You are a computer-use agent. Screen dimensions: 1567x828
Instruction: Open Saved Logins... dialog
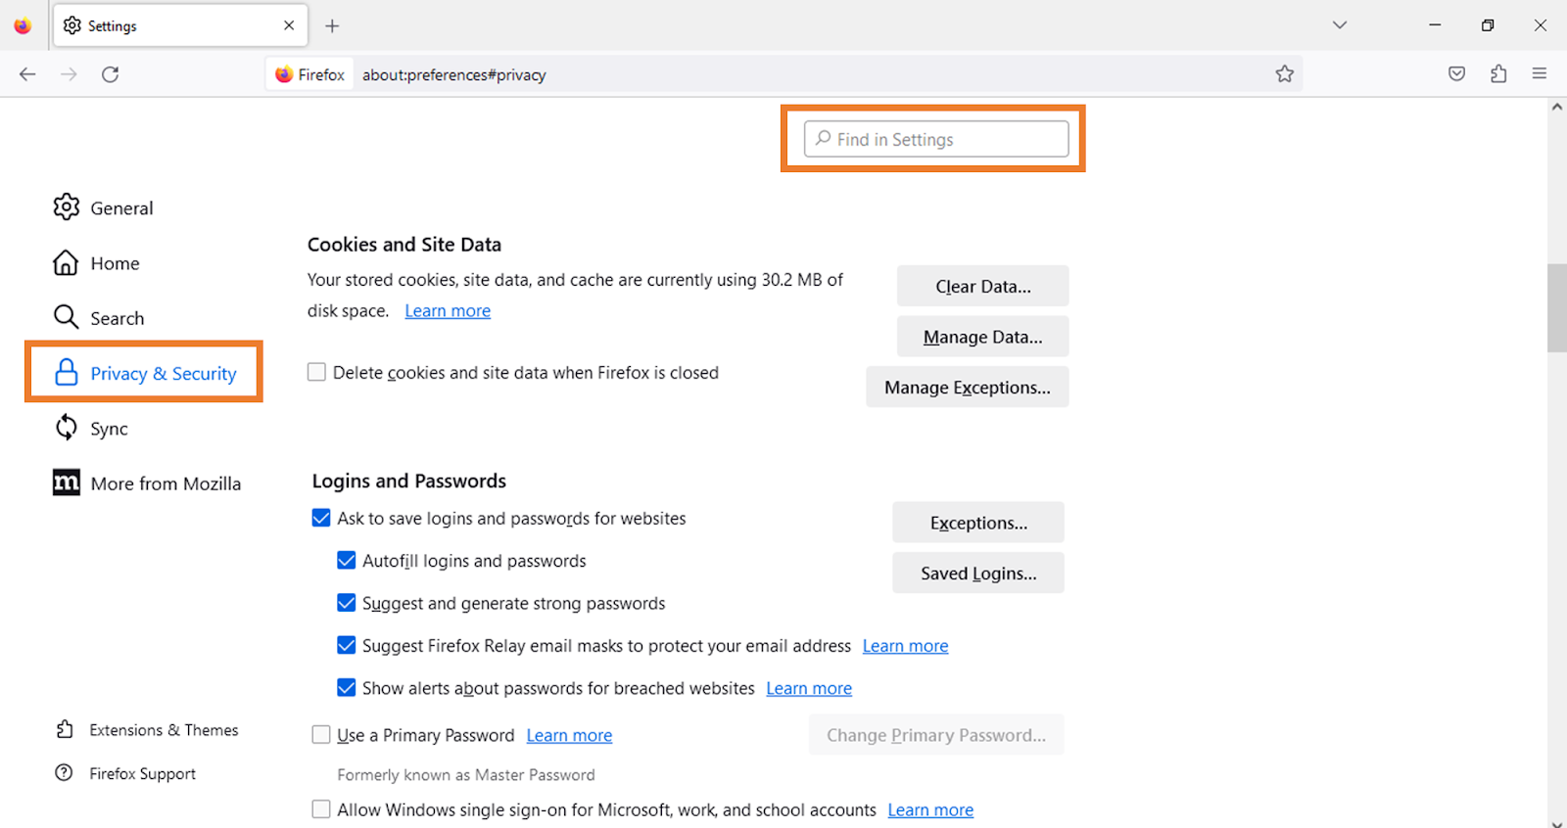click(x=977, y=574)
